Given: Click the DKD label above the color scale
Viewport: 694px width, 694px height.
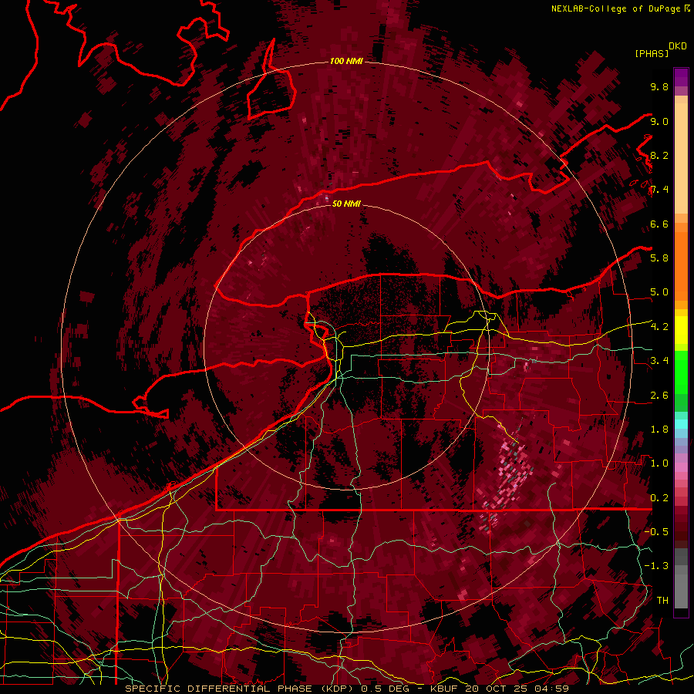Looking at the screenshot, I should [x=678, y=46].
